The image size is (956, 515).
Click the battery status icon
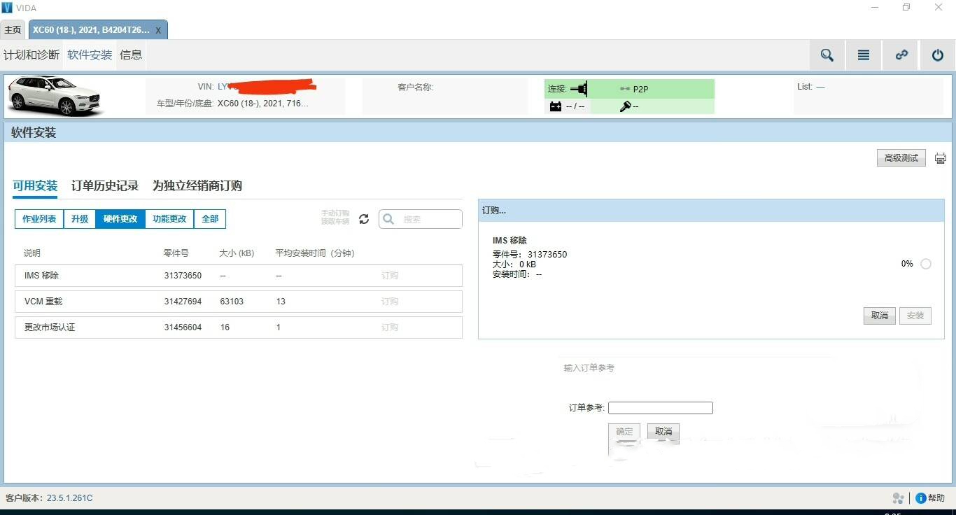point(556,106)
